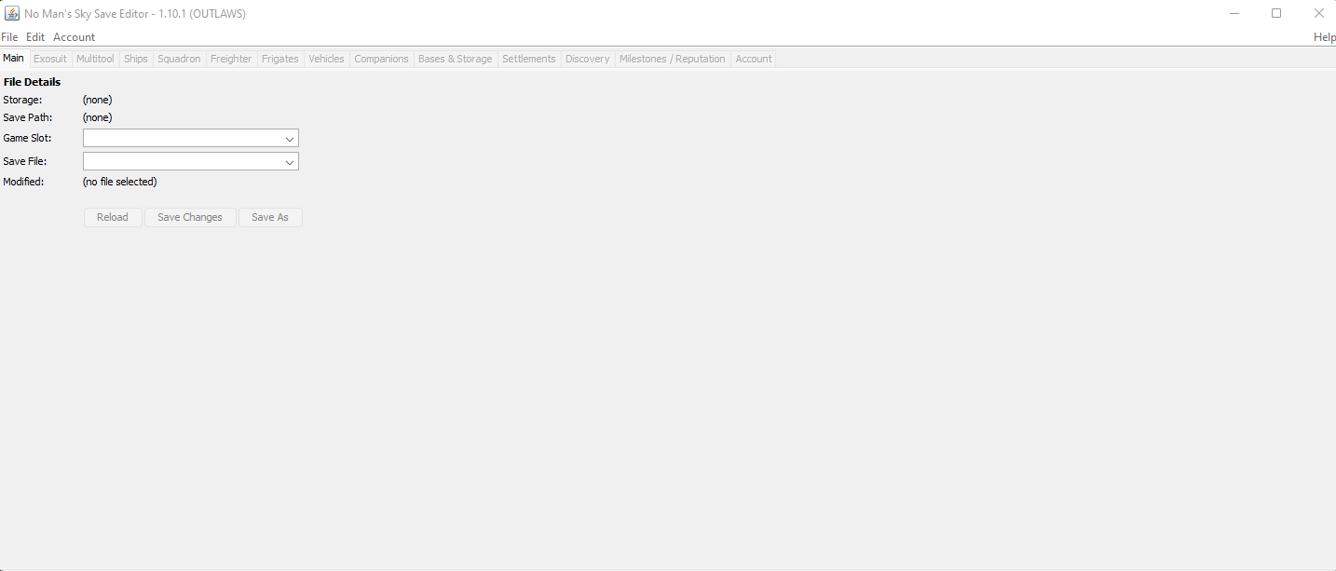The height and width of the screenshot is (571, 1336).
Task: Switch to the Freighter tab
Action: coord(231,59)
